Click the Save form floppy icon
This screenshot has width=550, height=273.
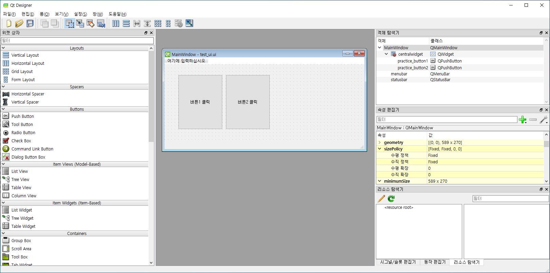pos(30,23)
